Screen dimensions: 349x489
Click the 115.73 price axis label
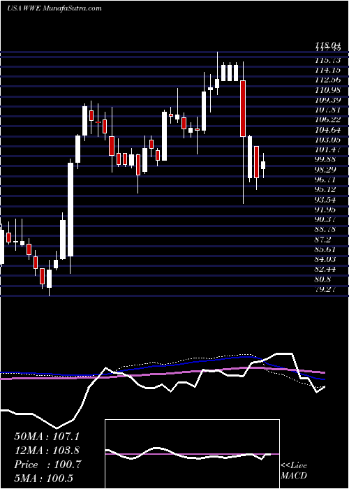point(329,60)
